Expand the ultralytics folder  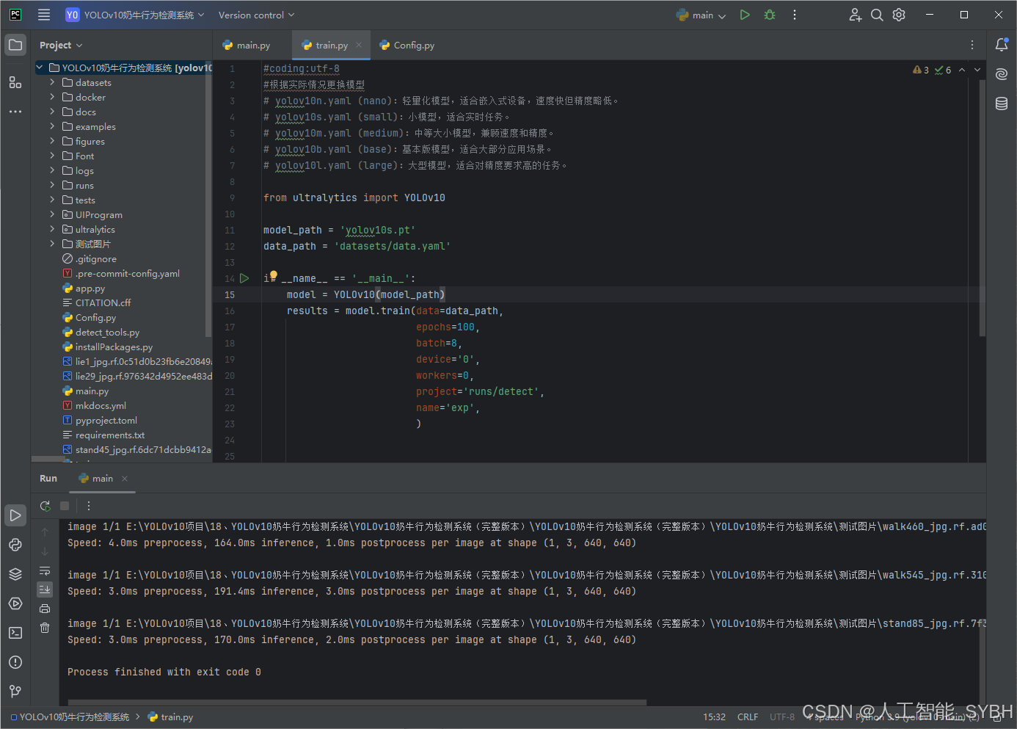(x=52, y=229)
